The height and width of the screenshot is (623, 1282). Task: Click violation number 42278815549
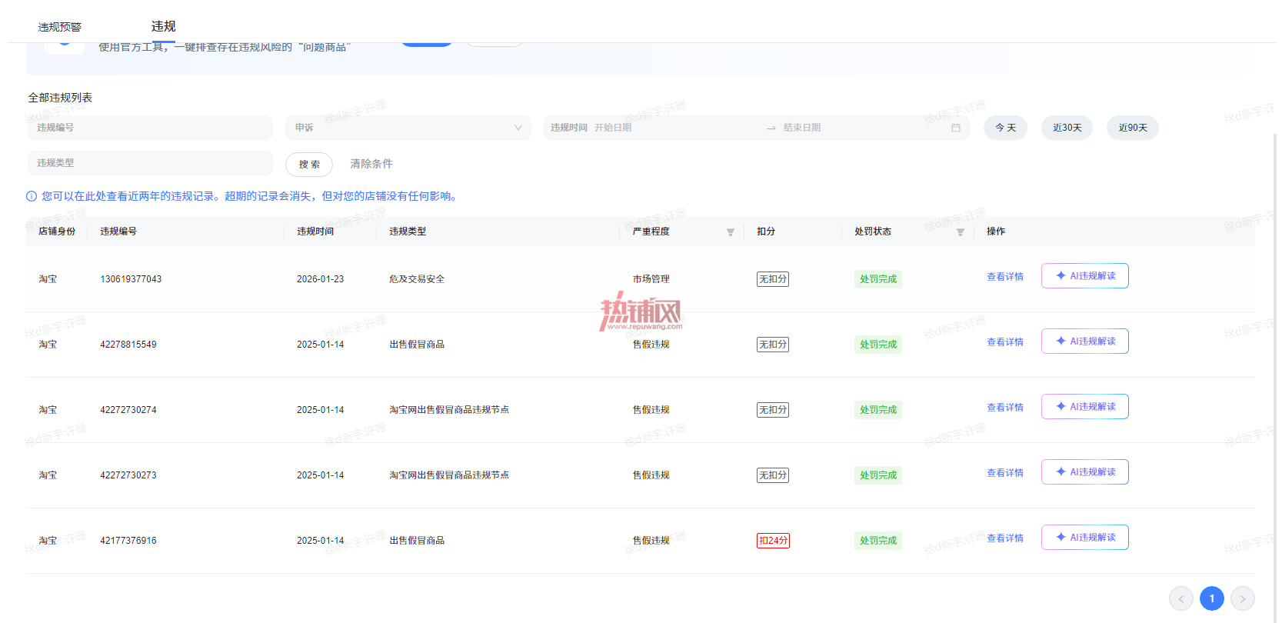pyautogui.click(x=128, y=345)
